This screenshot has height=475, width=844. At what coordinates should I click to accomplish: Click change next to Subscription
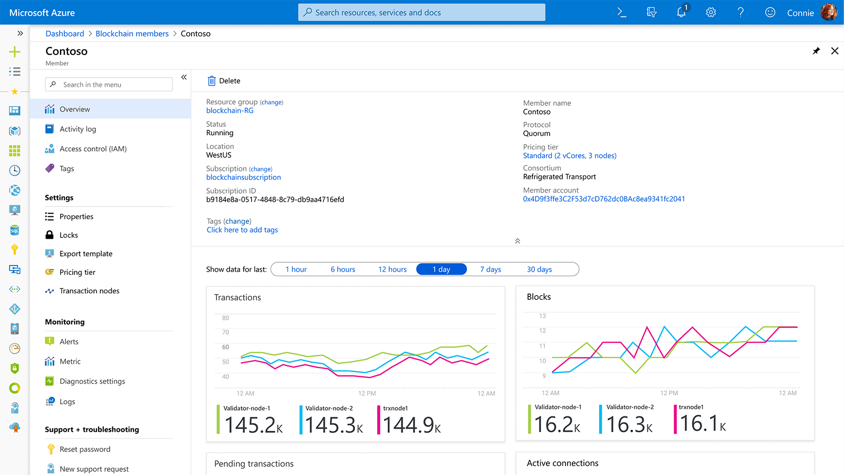pyautogui.click(x=261, y=169)
